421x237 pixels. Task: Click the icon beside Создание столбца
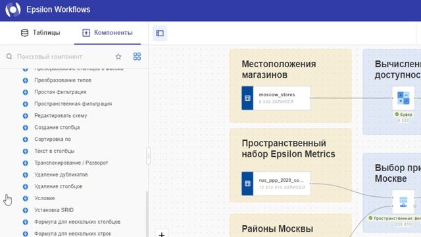25,128
